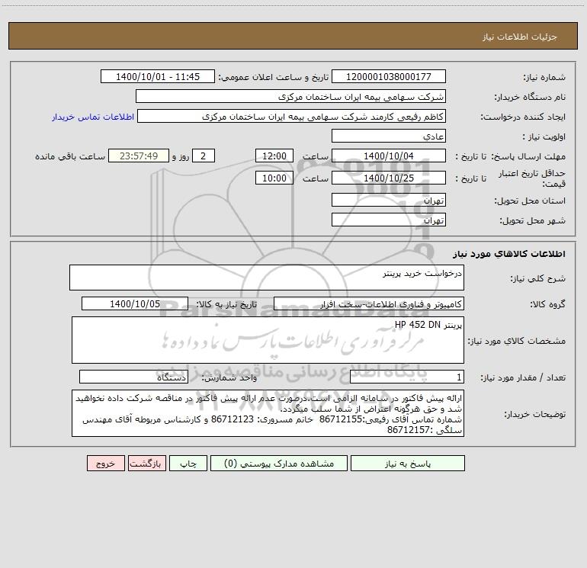The width and height of the screenshot is (587, 568).
Task: Click the label تاریخ نیاز به کالا
Action: click(x=227, y=304)
